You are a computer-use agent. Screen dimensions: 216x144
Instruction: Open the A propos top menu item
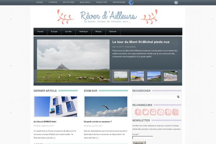tap(53, 3)
